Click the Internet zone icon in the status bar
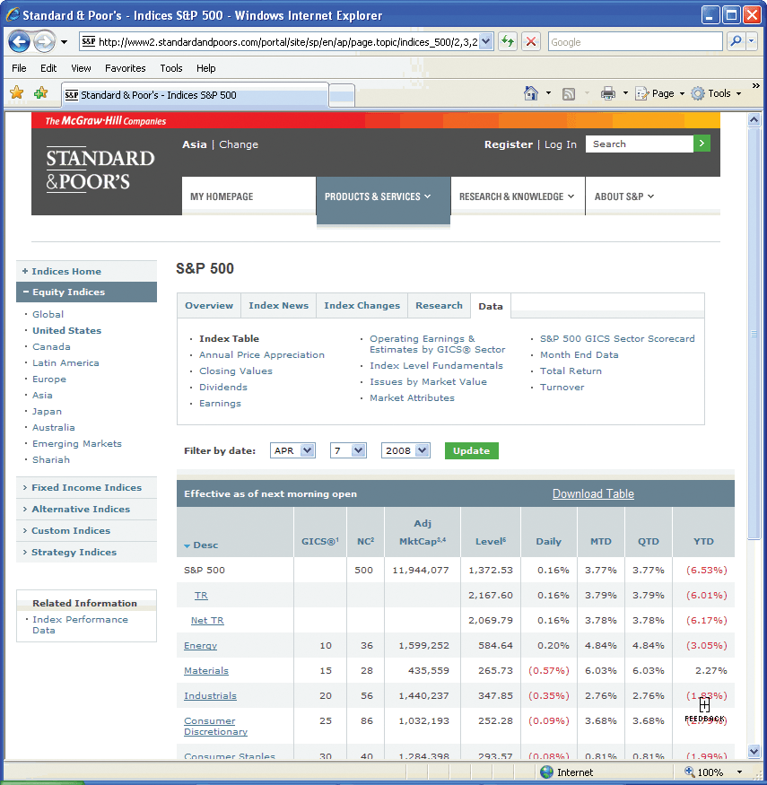This screenshot has height=785, width=767. click(546, 772)
